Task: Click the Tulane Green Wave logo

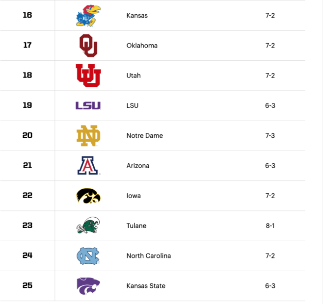Action: [88, 226]
